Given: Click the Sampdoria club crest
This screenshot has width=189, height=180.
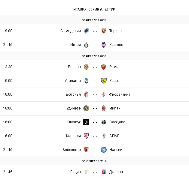Looking at the screenshot, I should pos(86,31).
